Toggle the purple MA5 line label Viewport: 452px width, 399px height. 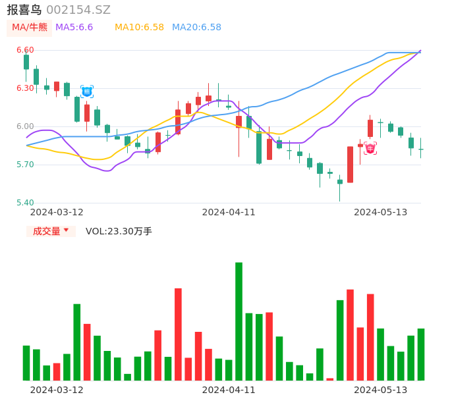[x=74, y=27]
